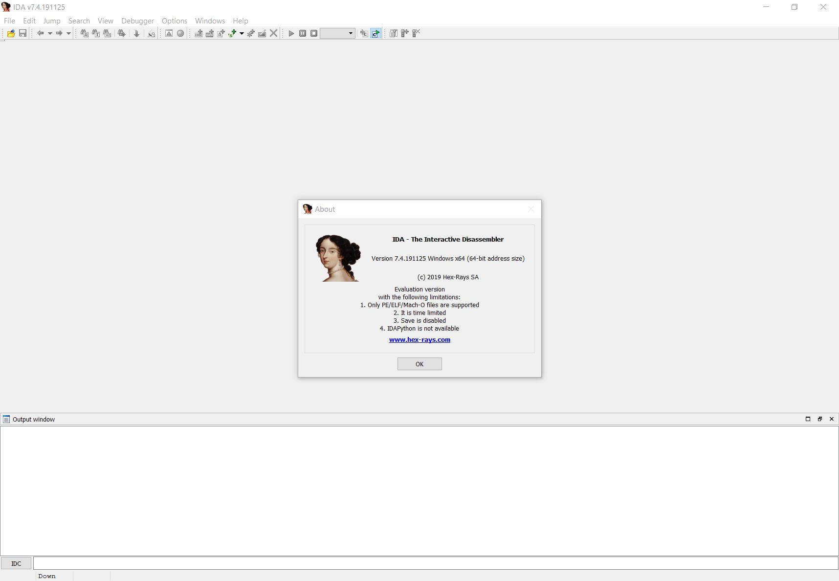Close the Output window panel
Screen dimensions: 839x581
(832, 419)
